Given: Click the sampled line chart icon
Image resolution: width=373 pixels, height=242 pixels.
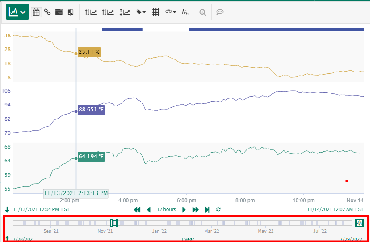Looking at the screenshot, I should tap(185, 12).
